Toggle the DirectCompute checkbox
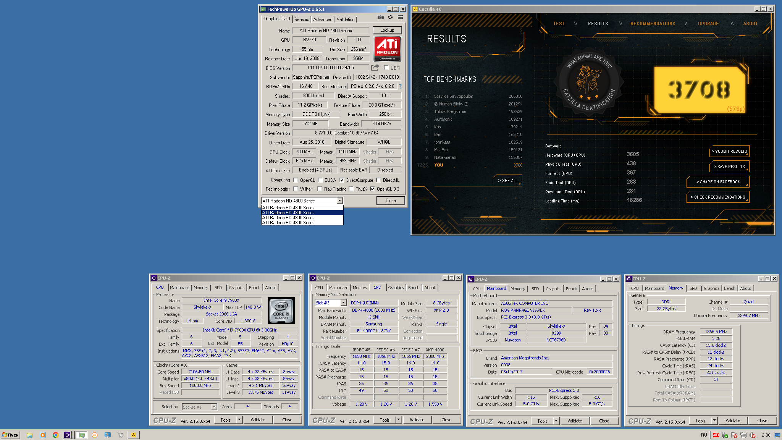The height and width of the screenshot is (440, 782). point(342,180)
